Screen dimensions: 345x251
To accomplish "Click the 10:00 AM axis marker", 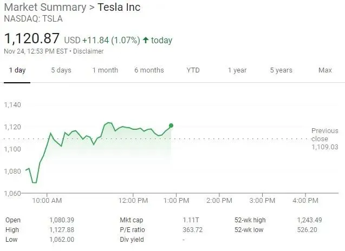I will [x=47, y=201].
